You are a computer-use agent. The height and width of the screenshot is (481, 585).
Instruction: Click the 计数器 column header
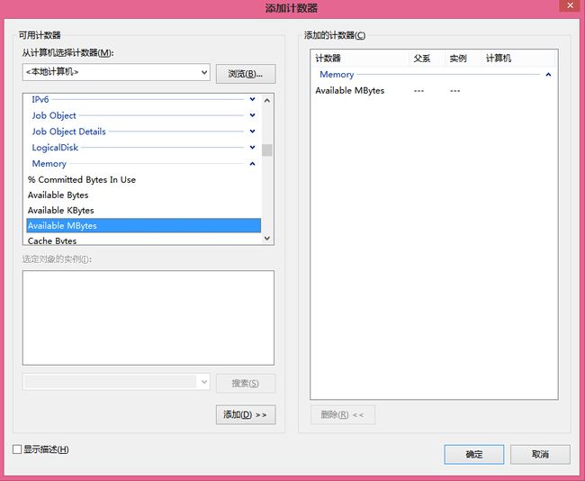coord(360,59)
